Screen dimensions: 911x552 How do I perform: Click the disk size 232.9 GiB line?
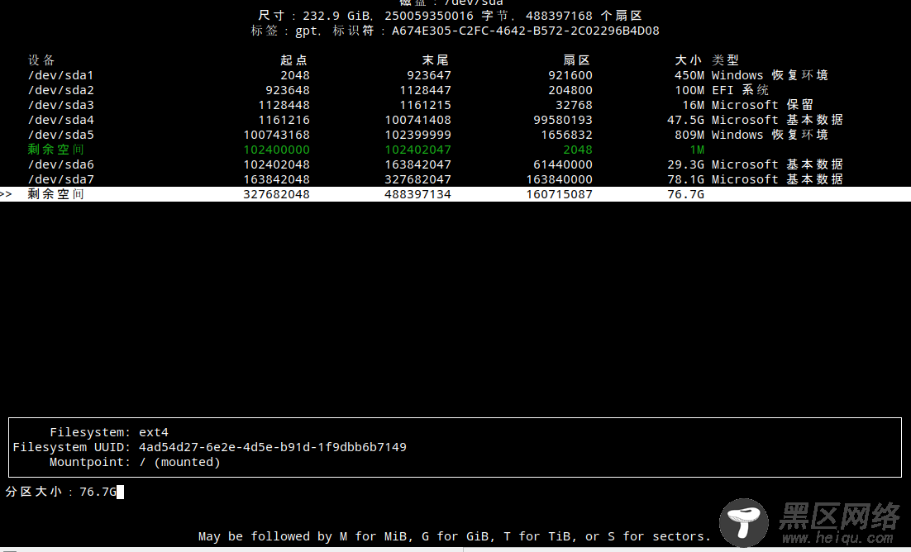[x=451, y=16]
